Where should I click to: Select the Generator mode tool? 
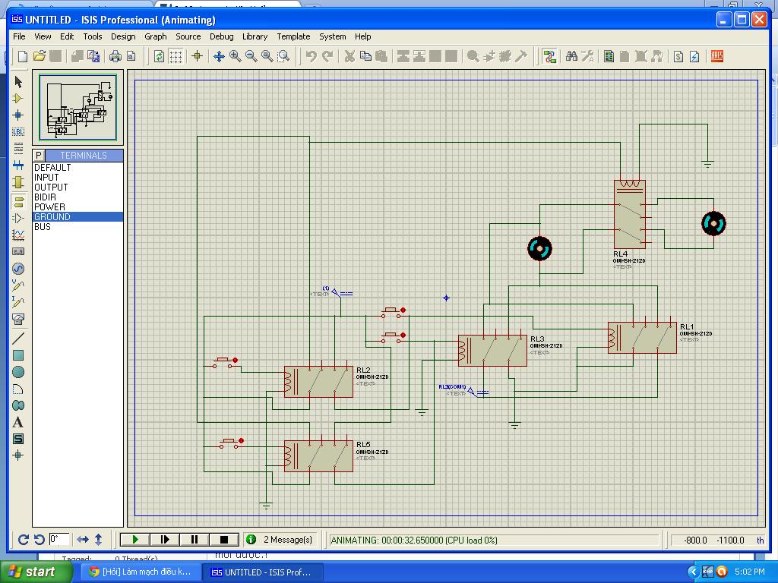tap(18, 269)
